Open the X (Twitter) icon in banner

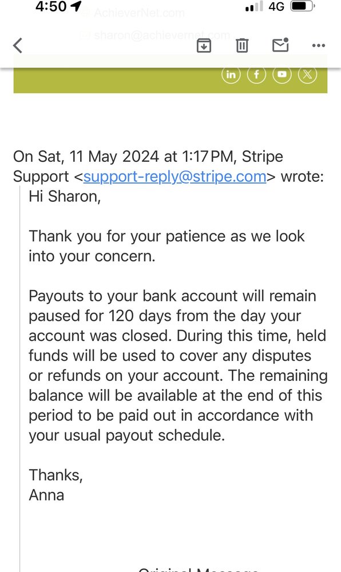pyautogui.click(x=307, y=74)
